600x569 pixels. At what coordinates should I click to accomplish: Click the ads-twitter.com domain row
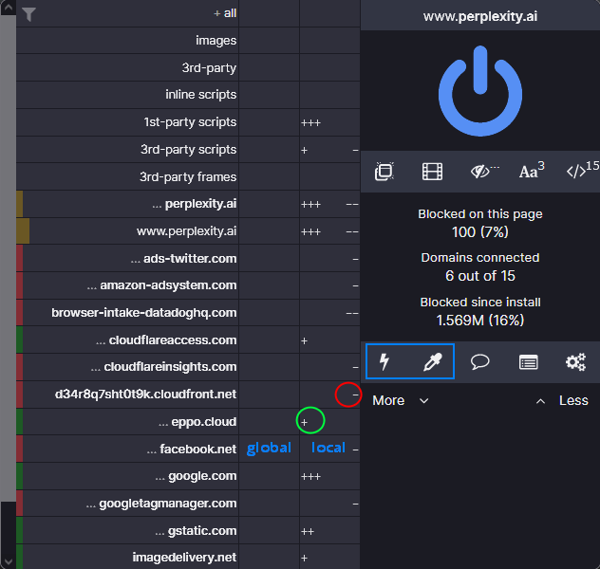coord(127,258)
